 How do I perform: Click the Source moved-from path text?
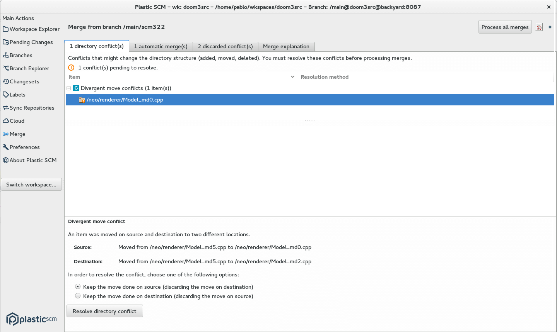pos(215,247)
